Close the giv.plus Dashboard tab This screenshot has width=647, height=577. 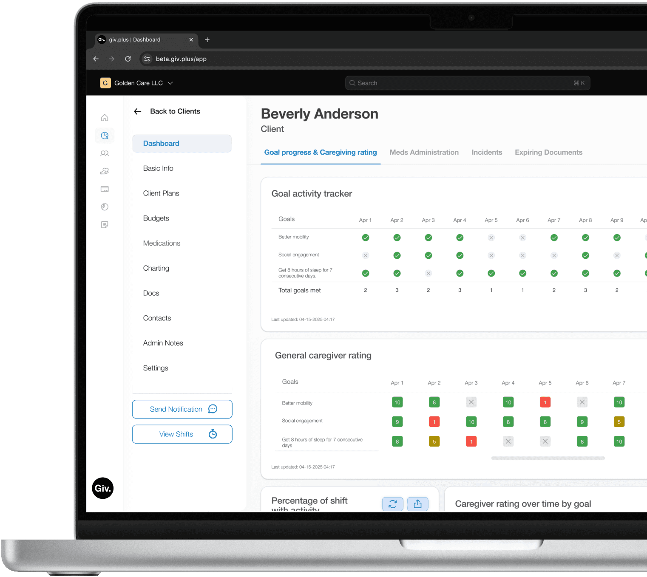pyautogui.click(x=191, y=40)
